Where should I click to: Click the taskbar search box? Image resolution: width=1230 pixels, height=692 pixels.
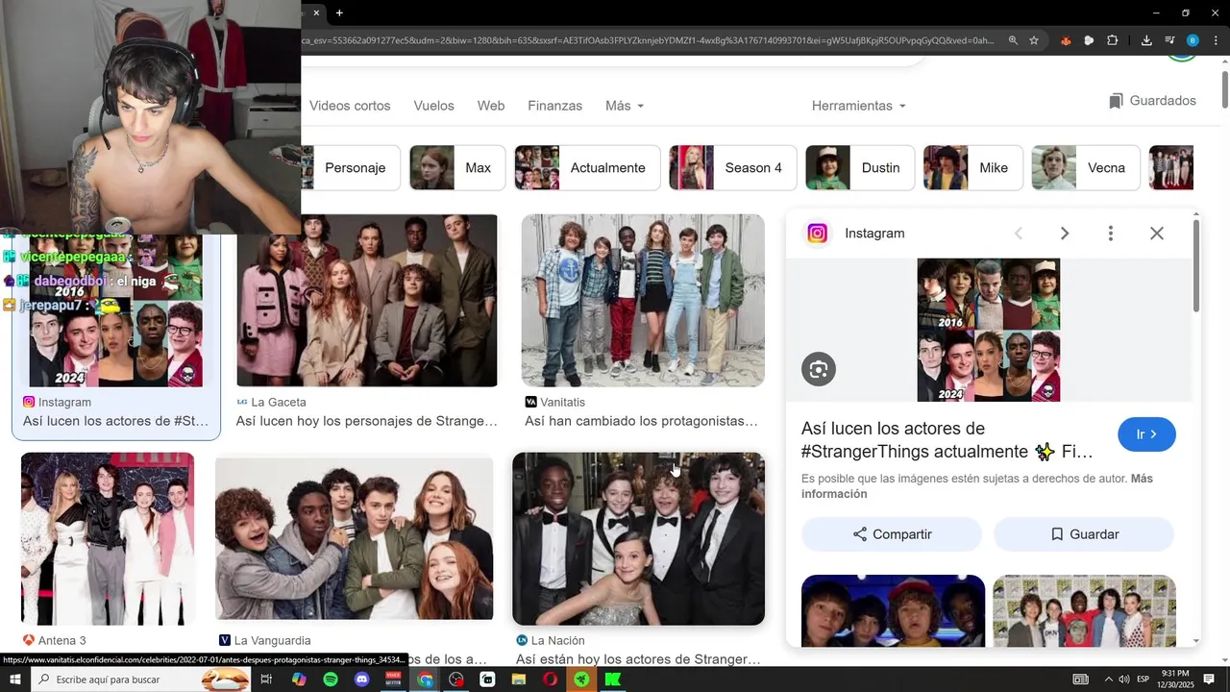point(141,680)
